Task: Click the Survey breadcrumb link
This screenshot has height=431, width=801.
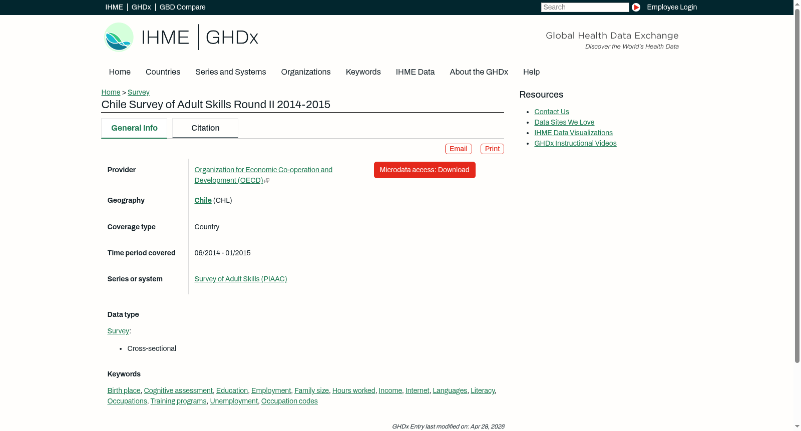Action: tap(139, 92)
